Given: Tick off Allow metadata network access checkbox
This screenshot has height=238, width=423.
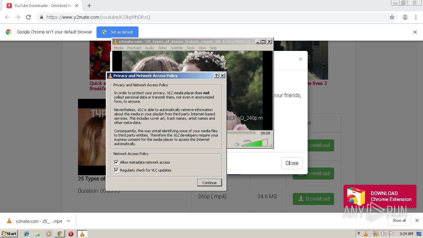Looking at the screenshot, I should click(x=116, y=162).
